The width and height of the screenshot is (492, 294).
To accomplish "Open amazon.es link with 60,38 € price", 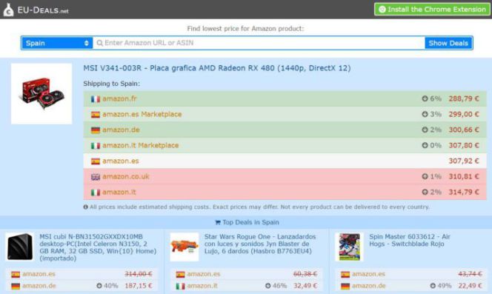I will 204,274.
